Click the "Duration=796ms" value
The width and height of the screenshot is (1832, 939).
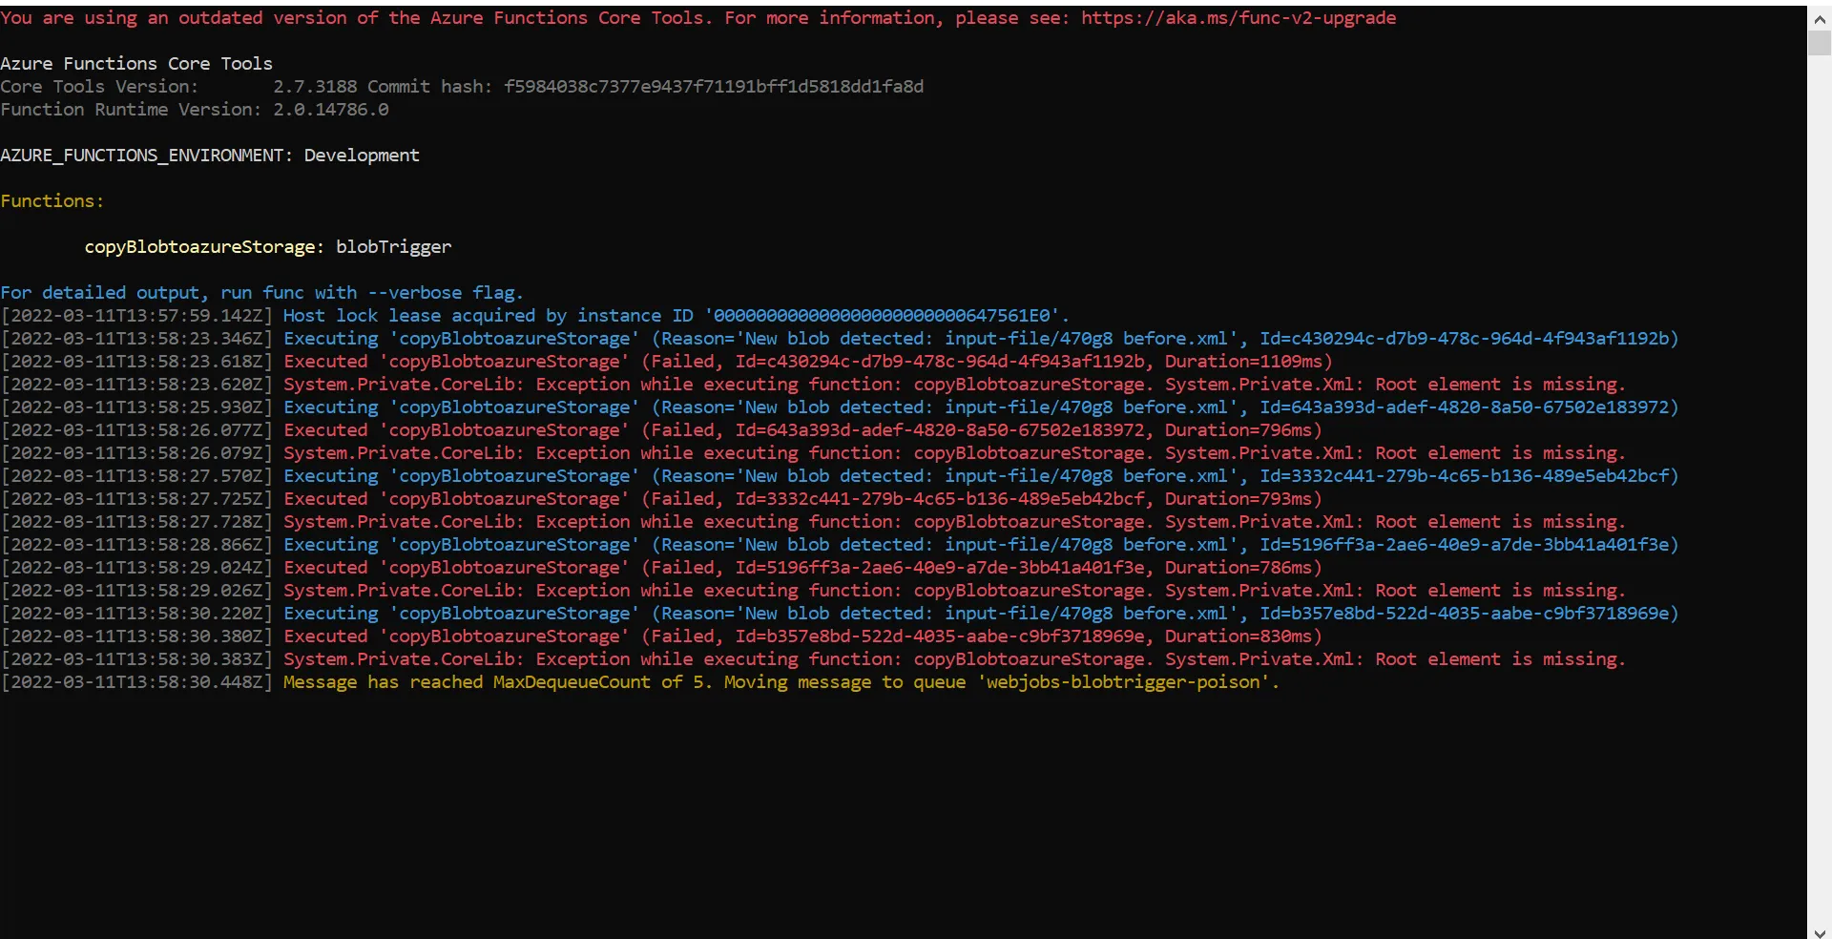tap(1239, 430)
